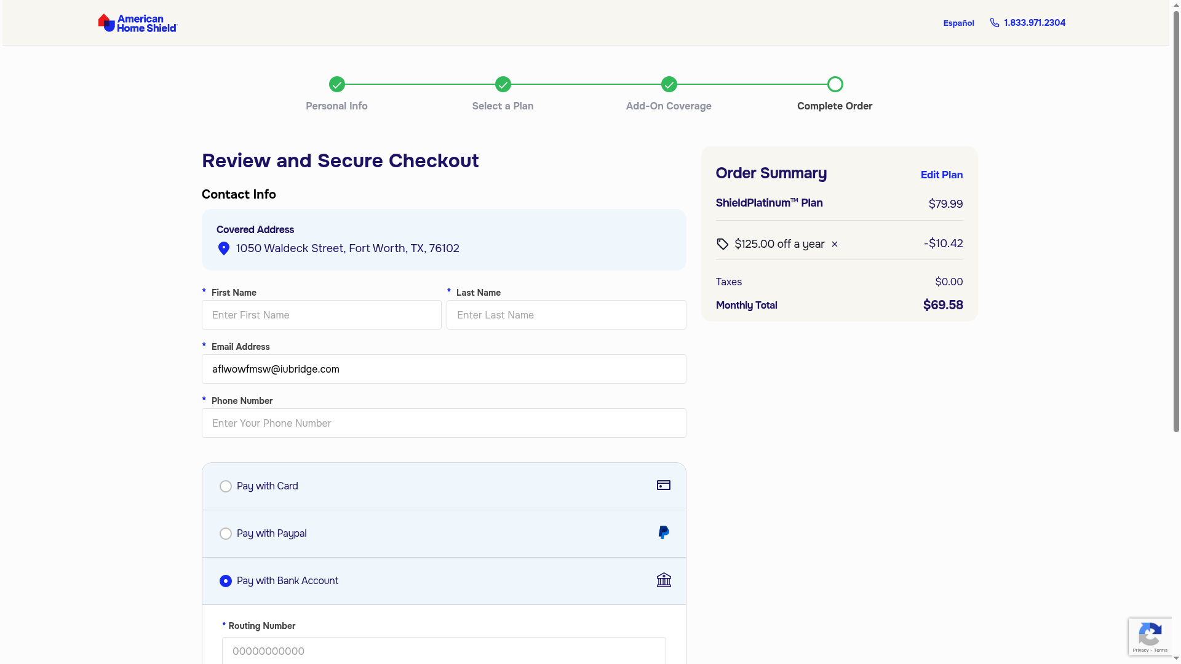Remove the $125.00 off discount
This screenshot has width=1181, height=664.
[835, 244]
